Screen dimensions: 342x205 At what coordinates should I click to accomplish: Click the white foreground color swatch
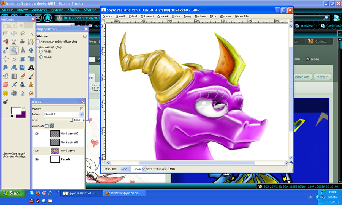(x=16, y=111)
